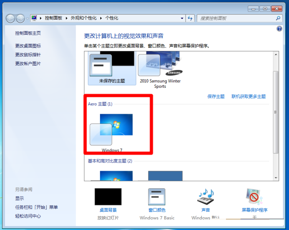
Task: Open 控制面板主页 link
Action: pos(28,33)
